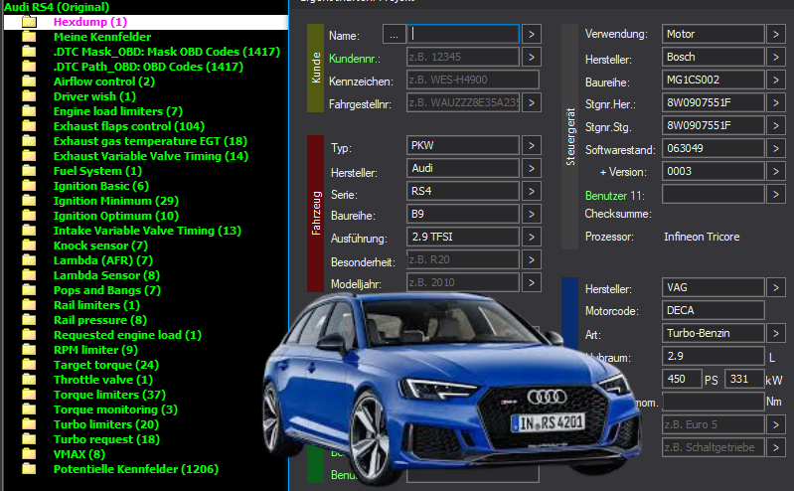Open the Meine Kennfelder folder icon

coord(30,37)
